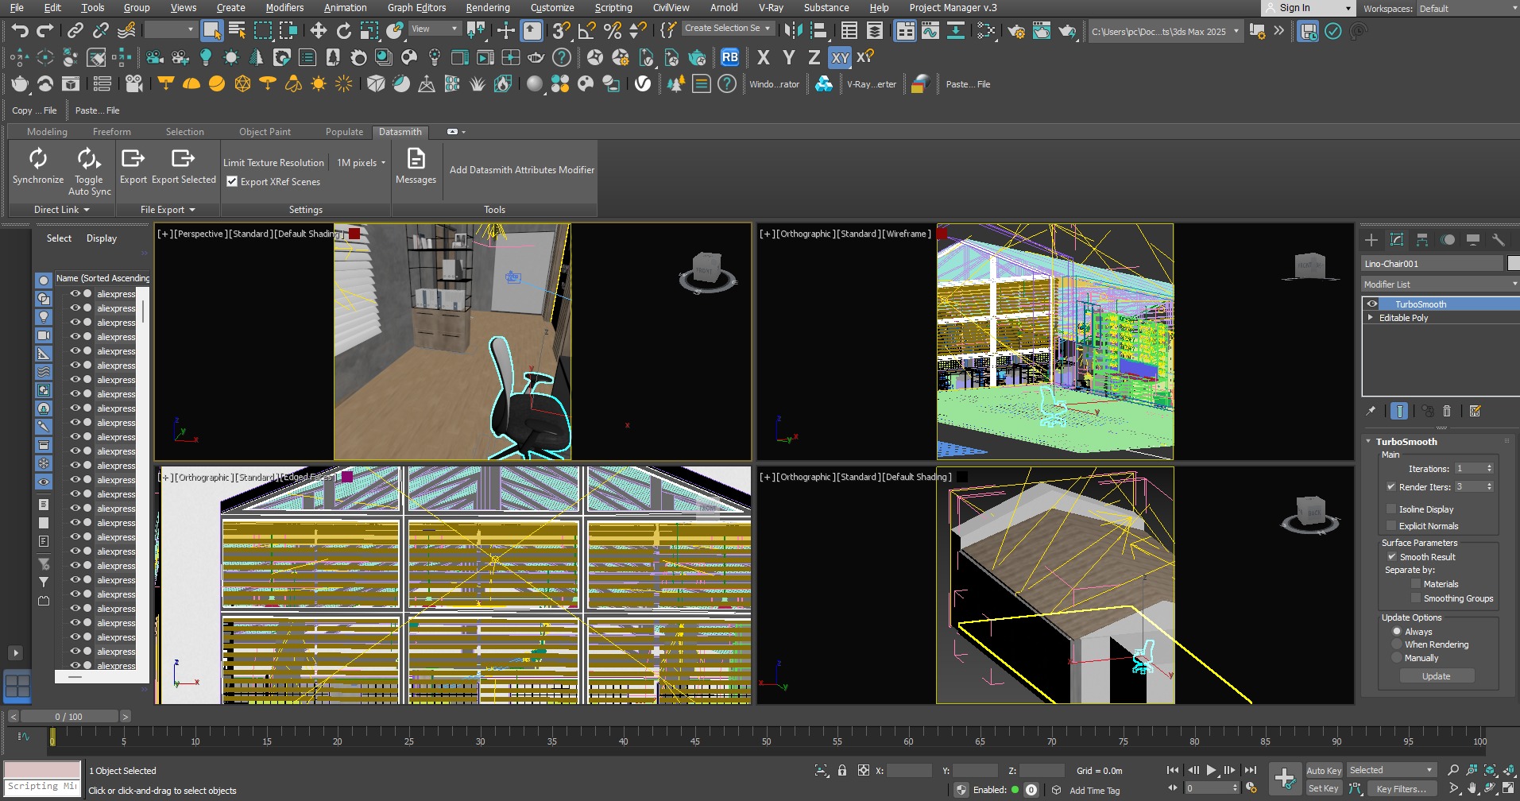This screenshot has width=1520, height=801.
Task: Click the Auto Key button
Action: (1324, 770)
